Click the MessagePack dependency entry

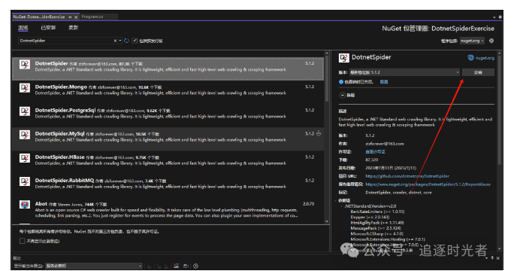[x=376, y=228]
